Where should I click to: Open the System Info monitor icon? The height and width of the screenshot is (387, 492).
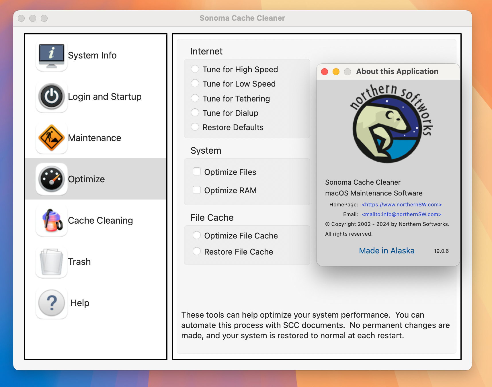[x=52, y=56]
